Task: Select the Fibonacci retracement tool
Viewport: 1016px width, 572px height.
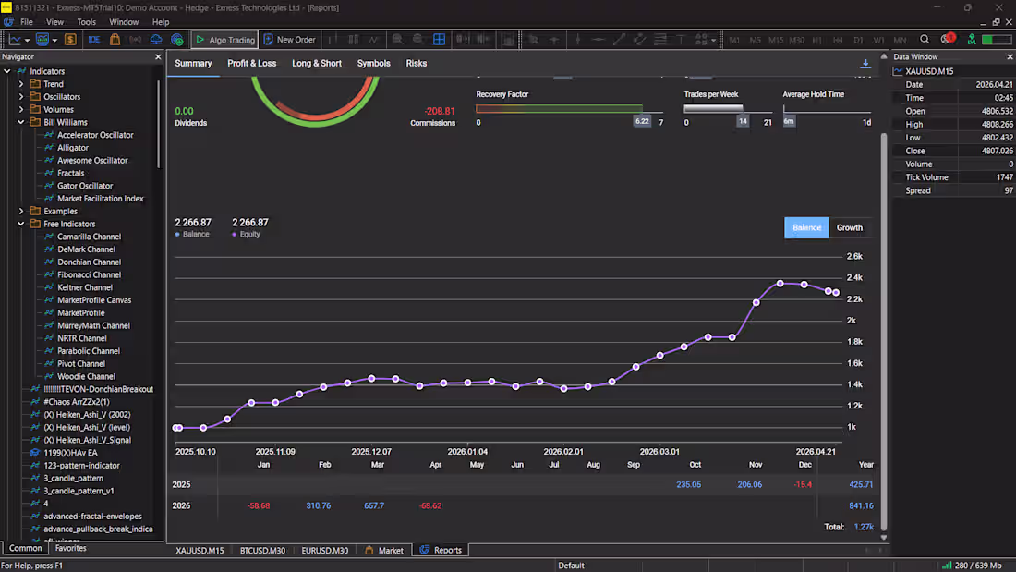Action: tap(661, 39)
